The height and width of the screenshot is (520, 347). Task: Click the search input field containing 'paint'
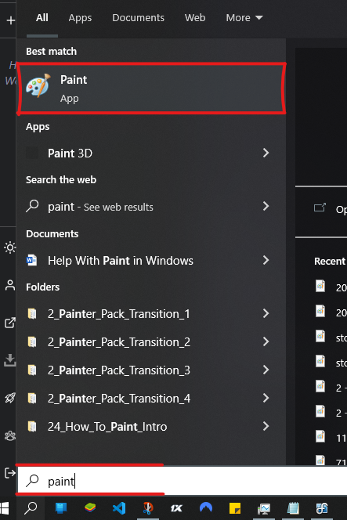[x=183, y=481]
